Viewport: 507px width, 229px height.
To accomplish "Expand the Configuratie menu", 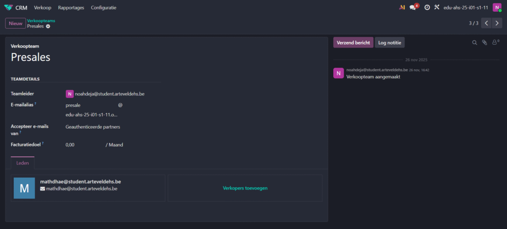I will (103, 7).
